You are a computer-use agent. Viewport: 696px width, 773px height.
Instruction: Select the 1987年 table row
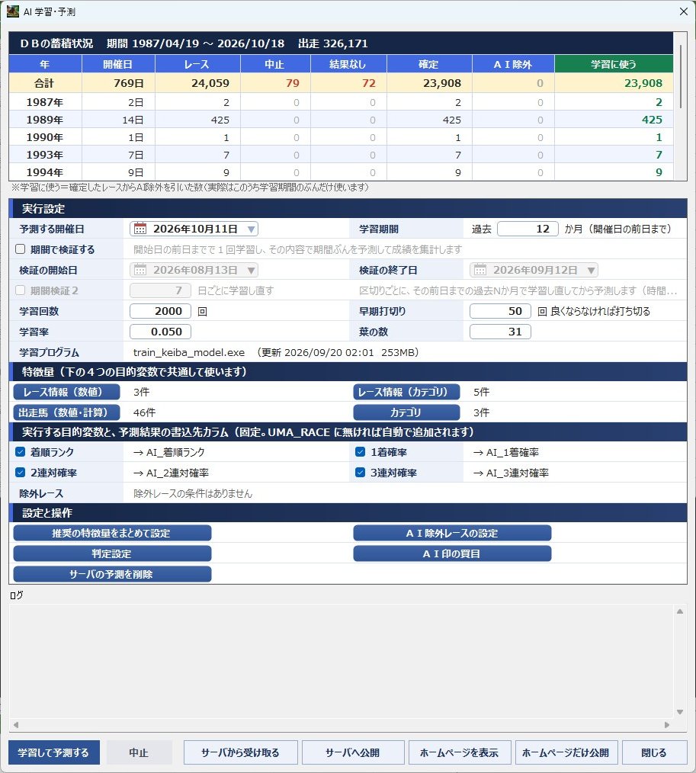click(341, 102)
